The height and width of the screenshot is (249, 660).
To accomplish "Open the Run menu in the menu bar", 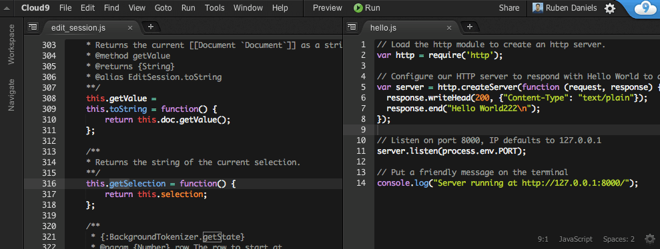I will 188,8.
